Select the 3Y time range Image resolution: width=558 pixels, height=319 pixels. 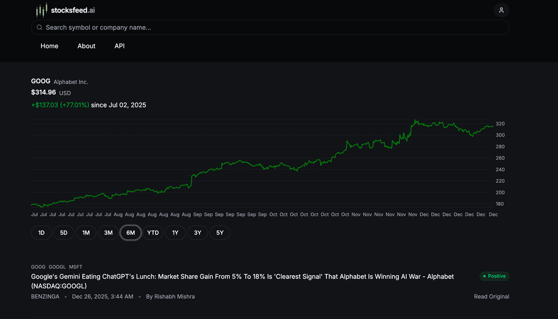pos(197,233)
